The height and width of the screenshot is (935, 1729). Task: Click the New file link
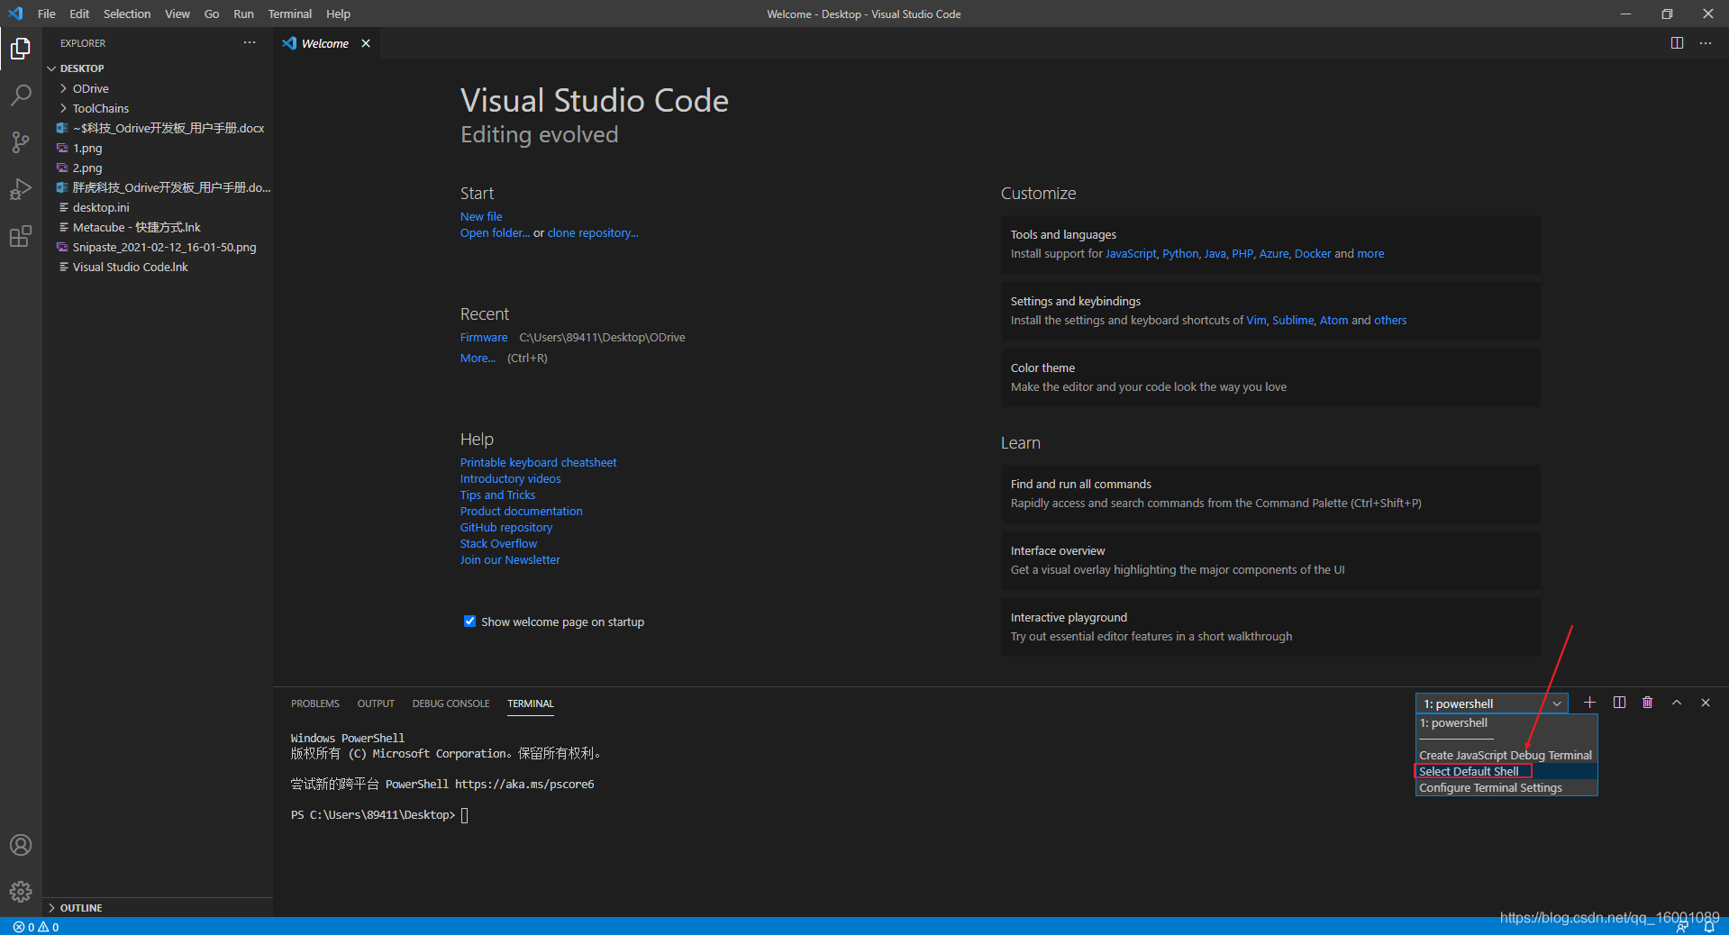[x=481, y=217]
